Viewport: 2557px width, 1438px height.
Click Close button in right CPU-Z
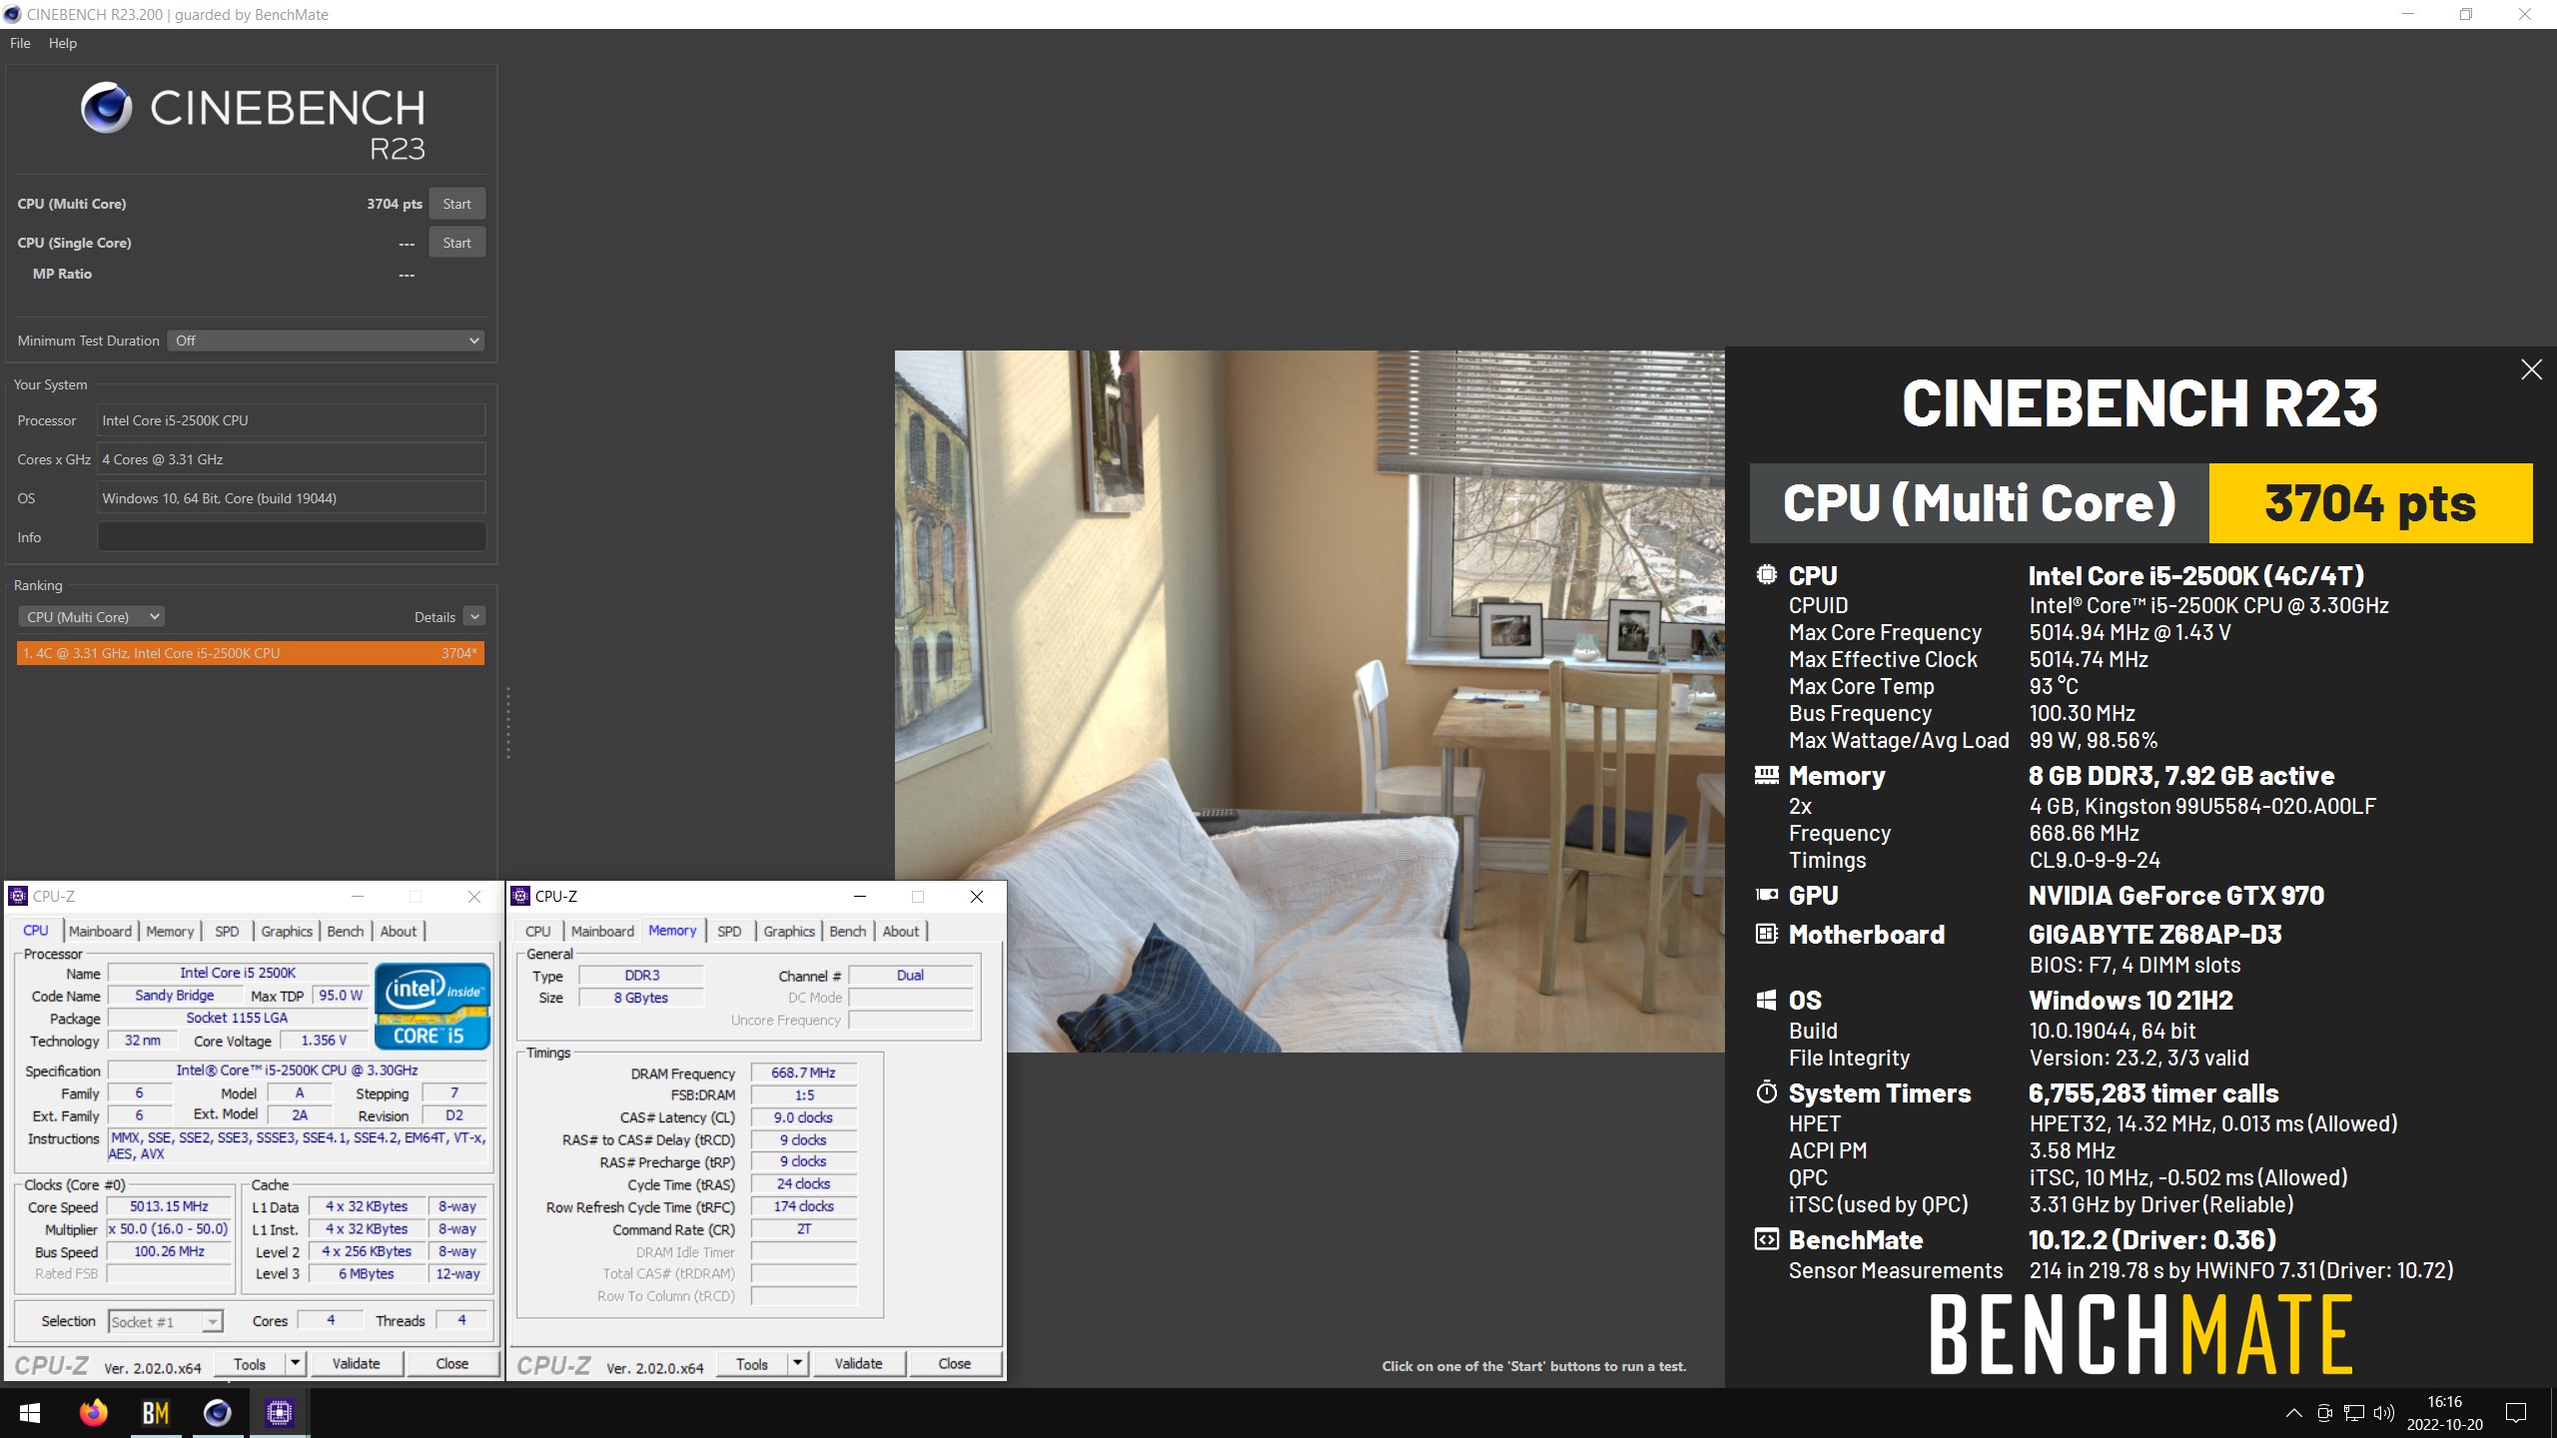pos(954,1364)
